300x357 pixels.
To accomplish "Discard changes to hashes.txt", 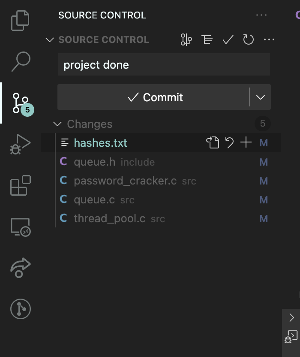I will tap(229, 142).
